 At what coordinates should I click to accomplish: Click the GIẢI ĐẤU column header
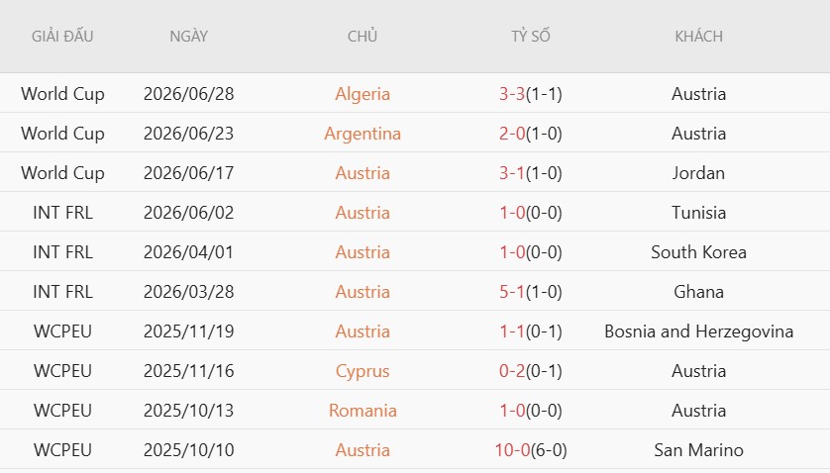62,36
